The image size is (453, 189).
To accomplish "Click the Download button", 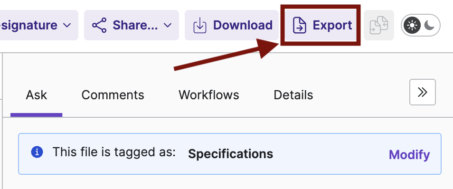I will point(232,25).
